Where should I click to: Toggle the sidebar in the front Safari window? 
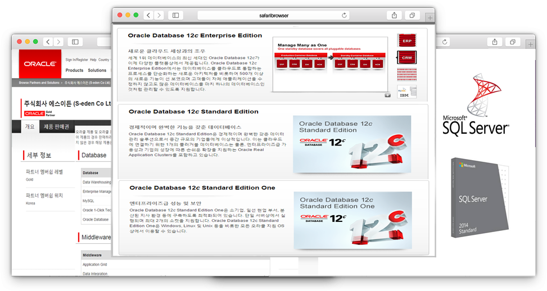(176, 15)
